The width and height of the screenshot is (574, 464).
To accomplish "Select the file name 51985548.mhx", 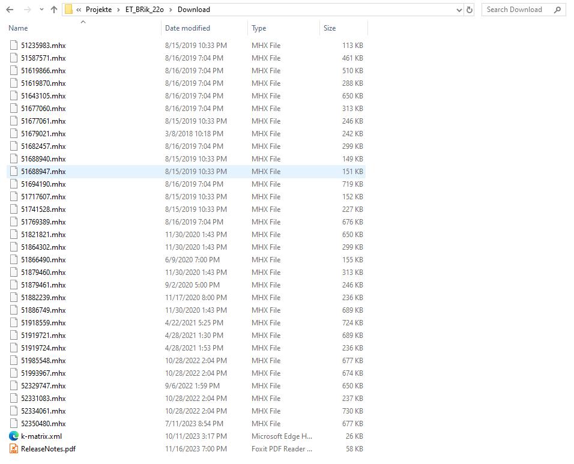I will tap(43, 360).
